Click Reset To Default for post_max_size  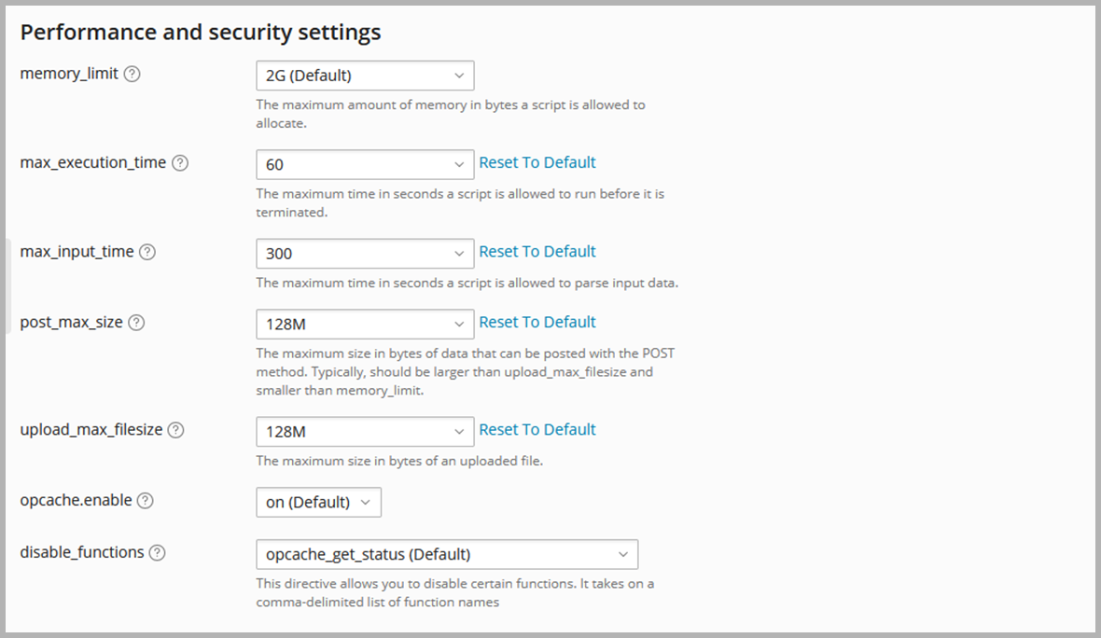pyautogui.click(x=537, y=322)
